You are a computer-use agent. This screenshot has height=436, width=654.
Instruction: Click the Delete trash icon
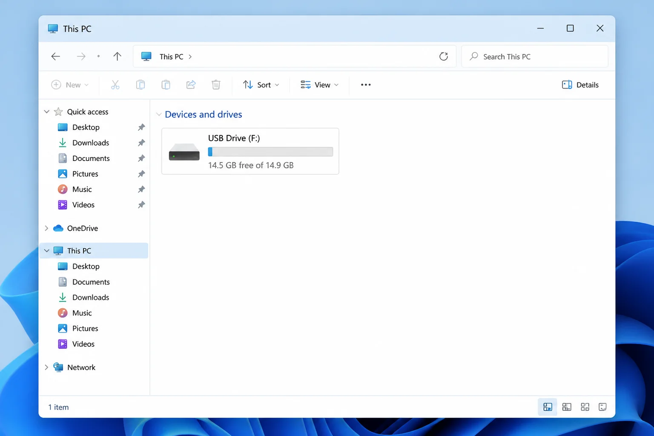pyautogui.click(x=216, y=85)
